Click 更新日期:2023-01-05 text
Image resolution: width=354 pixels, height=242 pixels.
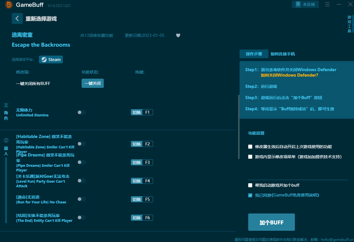(145, 35)
